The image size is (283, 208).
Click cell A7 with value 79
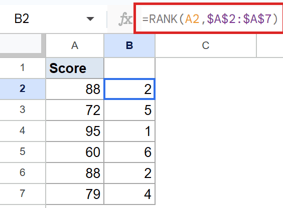pyautogui.click(x=75, y=194)
